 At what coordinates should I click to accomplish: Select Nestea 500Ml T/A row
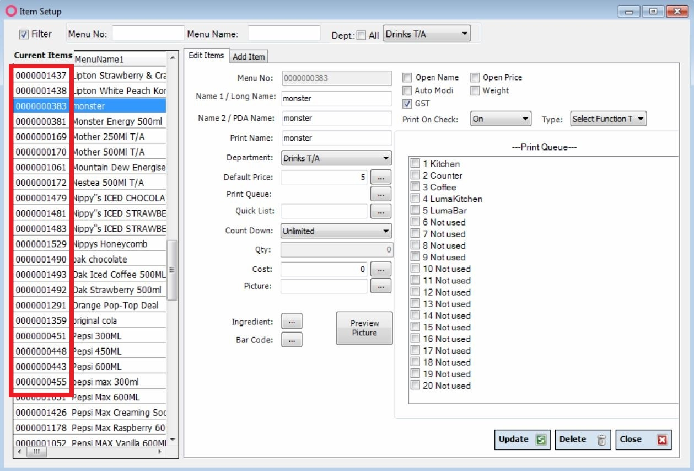tap(89, 183)
